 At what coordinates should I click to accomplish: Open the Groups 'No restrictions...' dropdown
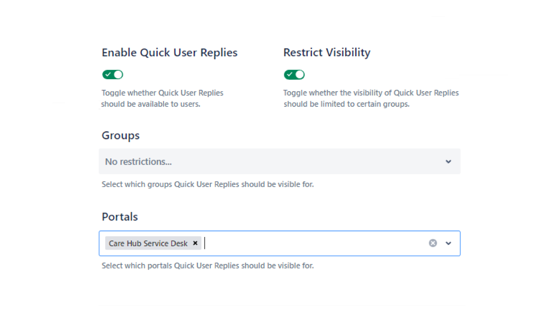[x=279, y=161]
